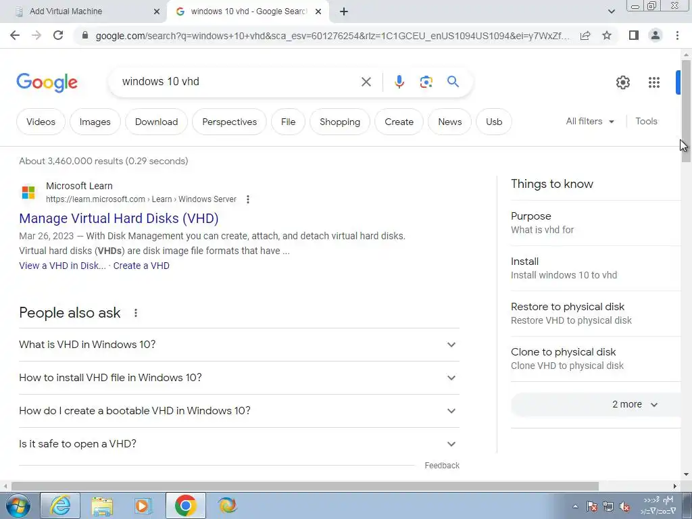Open the All filters dropdown
692x519 pixels.
(x=590, y=122)
